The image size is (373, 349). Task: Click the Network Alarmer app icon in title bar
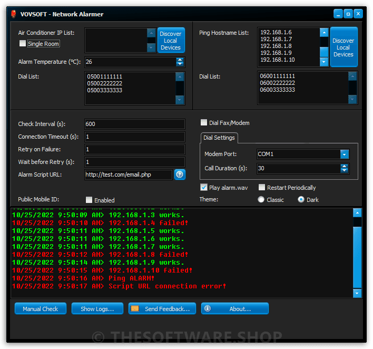pyautogui.click(x=14, y=14)
